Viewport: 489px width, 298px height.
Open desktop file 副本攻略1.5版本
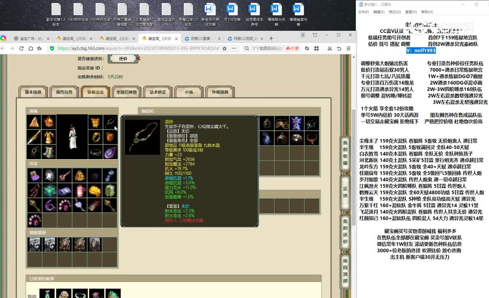[56, 14]
